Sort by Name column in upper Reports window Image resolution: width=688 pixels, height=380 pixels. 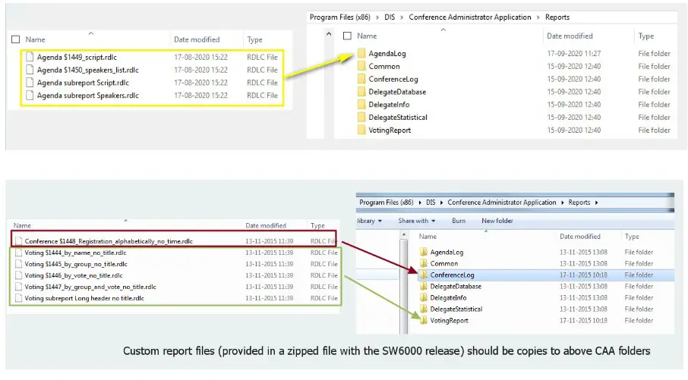click(x=367, y=36)
